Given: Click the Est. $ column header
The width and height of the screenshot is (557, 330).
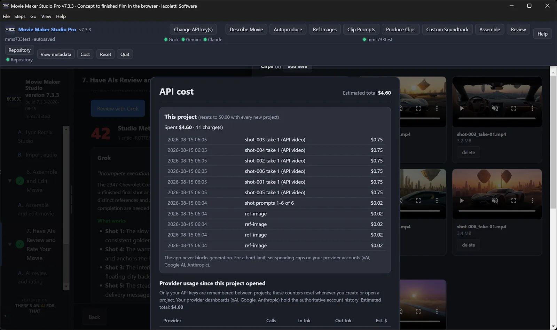Looking at the screenshot, I should point(381,321).
